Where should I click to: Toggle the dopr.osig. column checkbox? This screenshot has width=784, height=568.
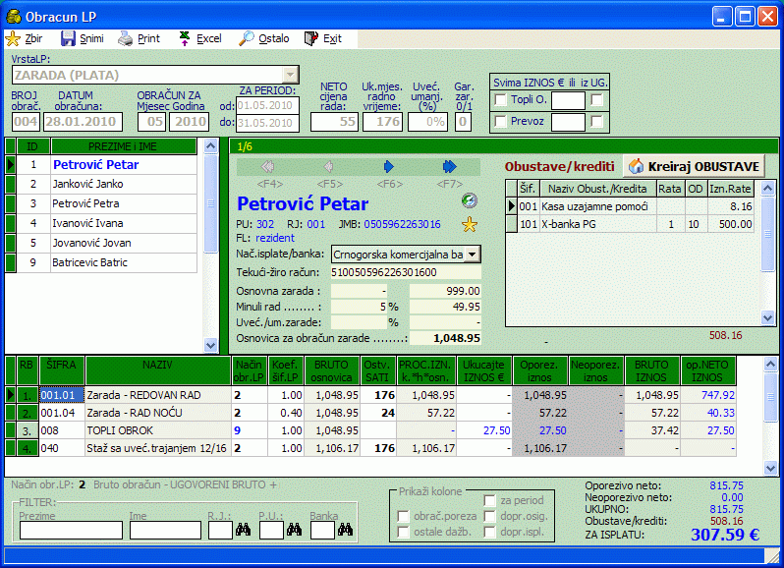489,516
